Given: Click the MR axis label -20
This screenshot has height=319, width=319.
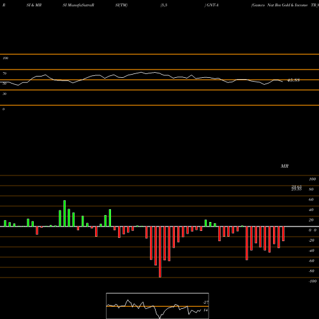Looking at the screenshot, I should (311, 241).
